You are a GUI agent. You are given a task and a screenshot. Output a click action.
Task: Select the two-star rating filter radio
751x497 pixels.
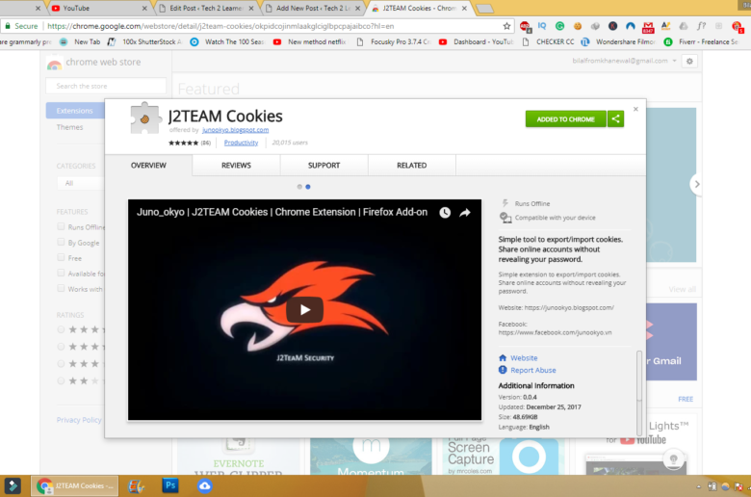coord(61,381)
